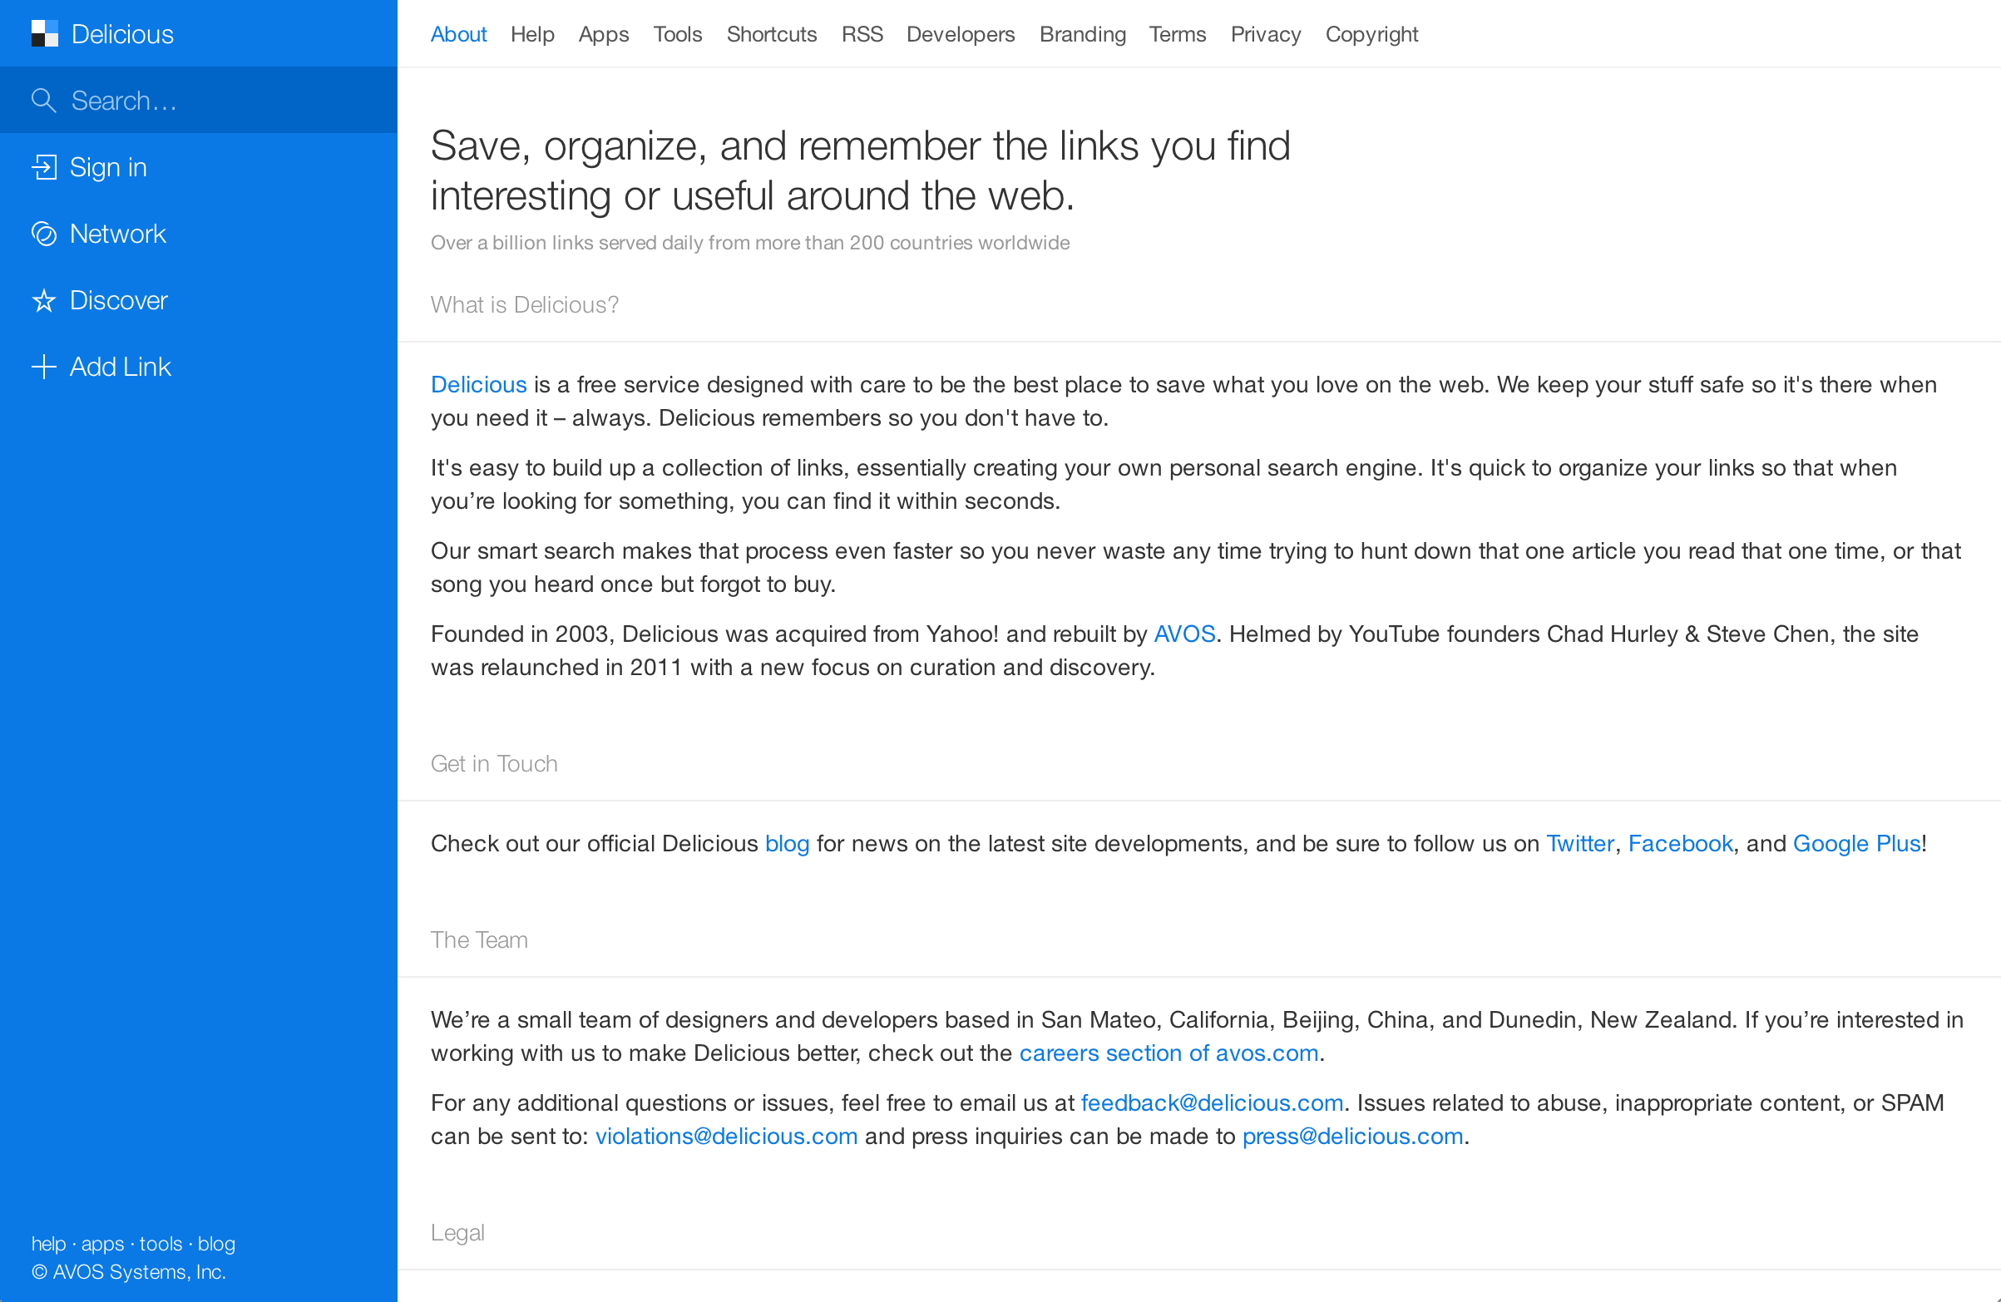The height and width of the screenshot is (1302, 2001).
Task: Go to the Developers tab
Action: pos(961,34)
